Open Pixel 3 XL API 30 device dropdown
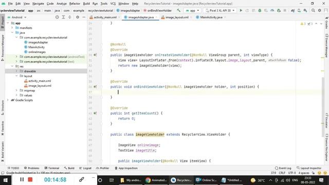Viewport: 329px width, 185px height. pyautogui.click(x=220, y=10)
